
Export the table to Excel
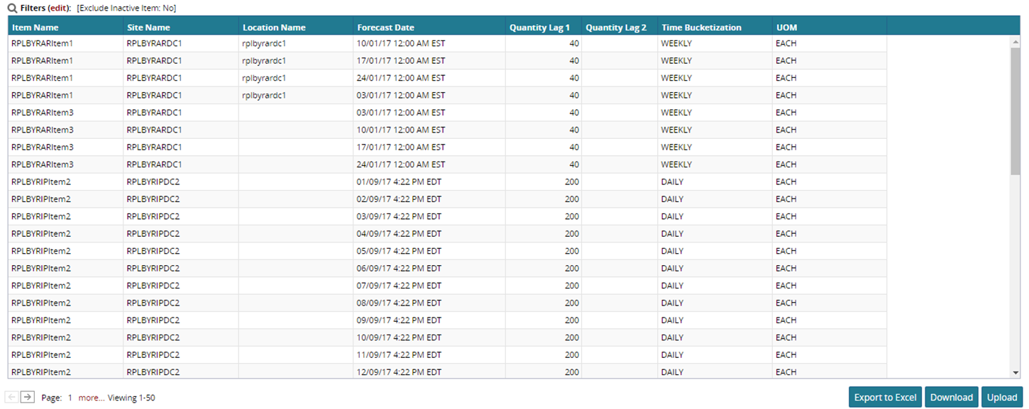885,397
